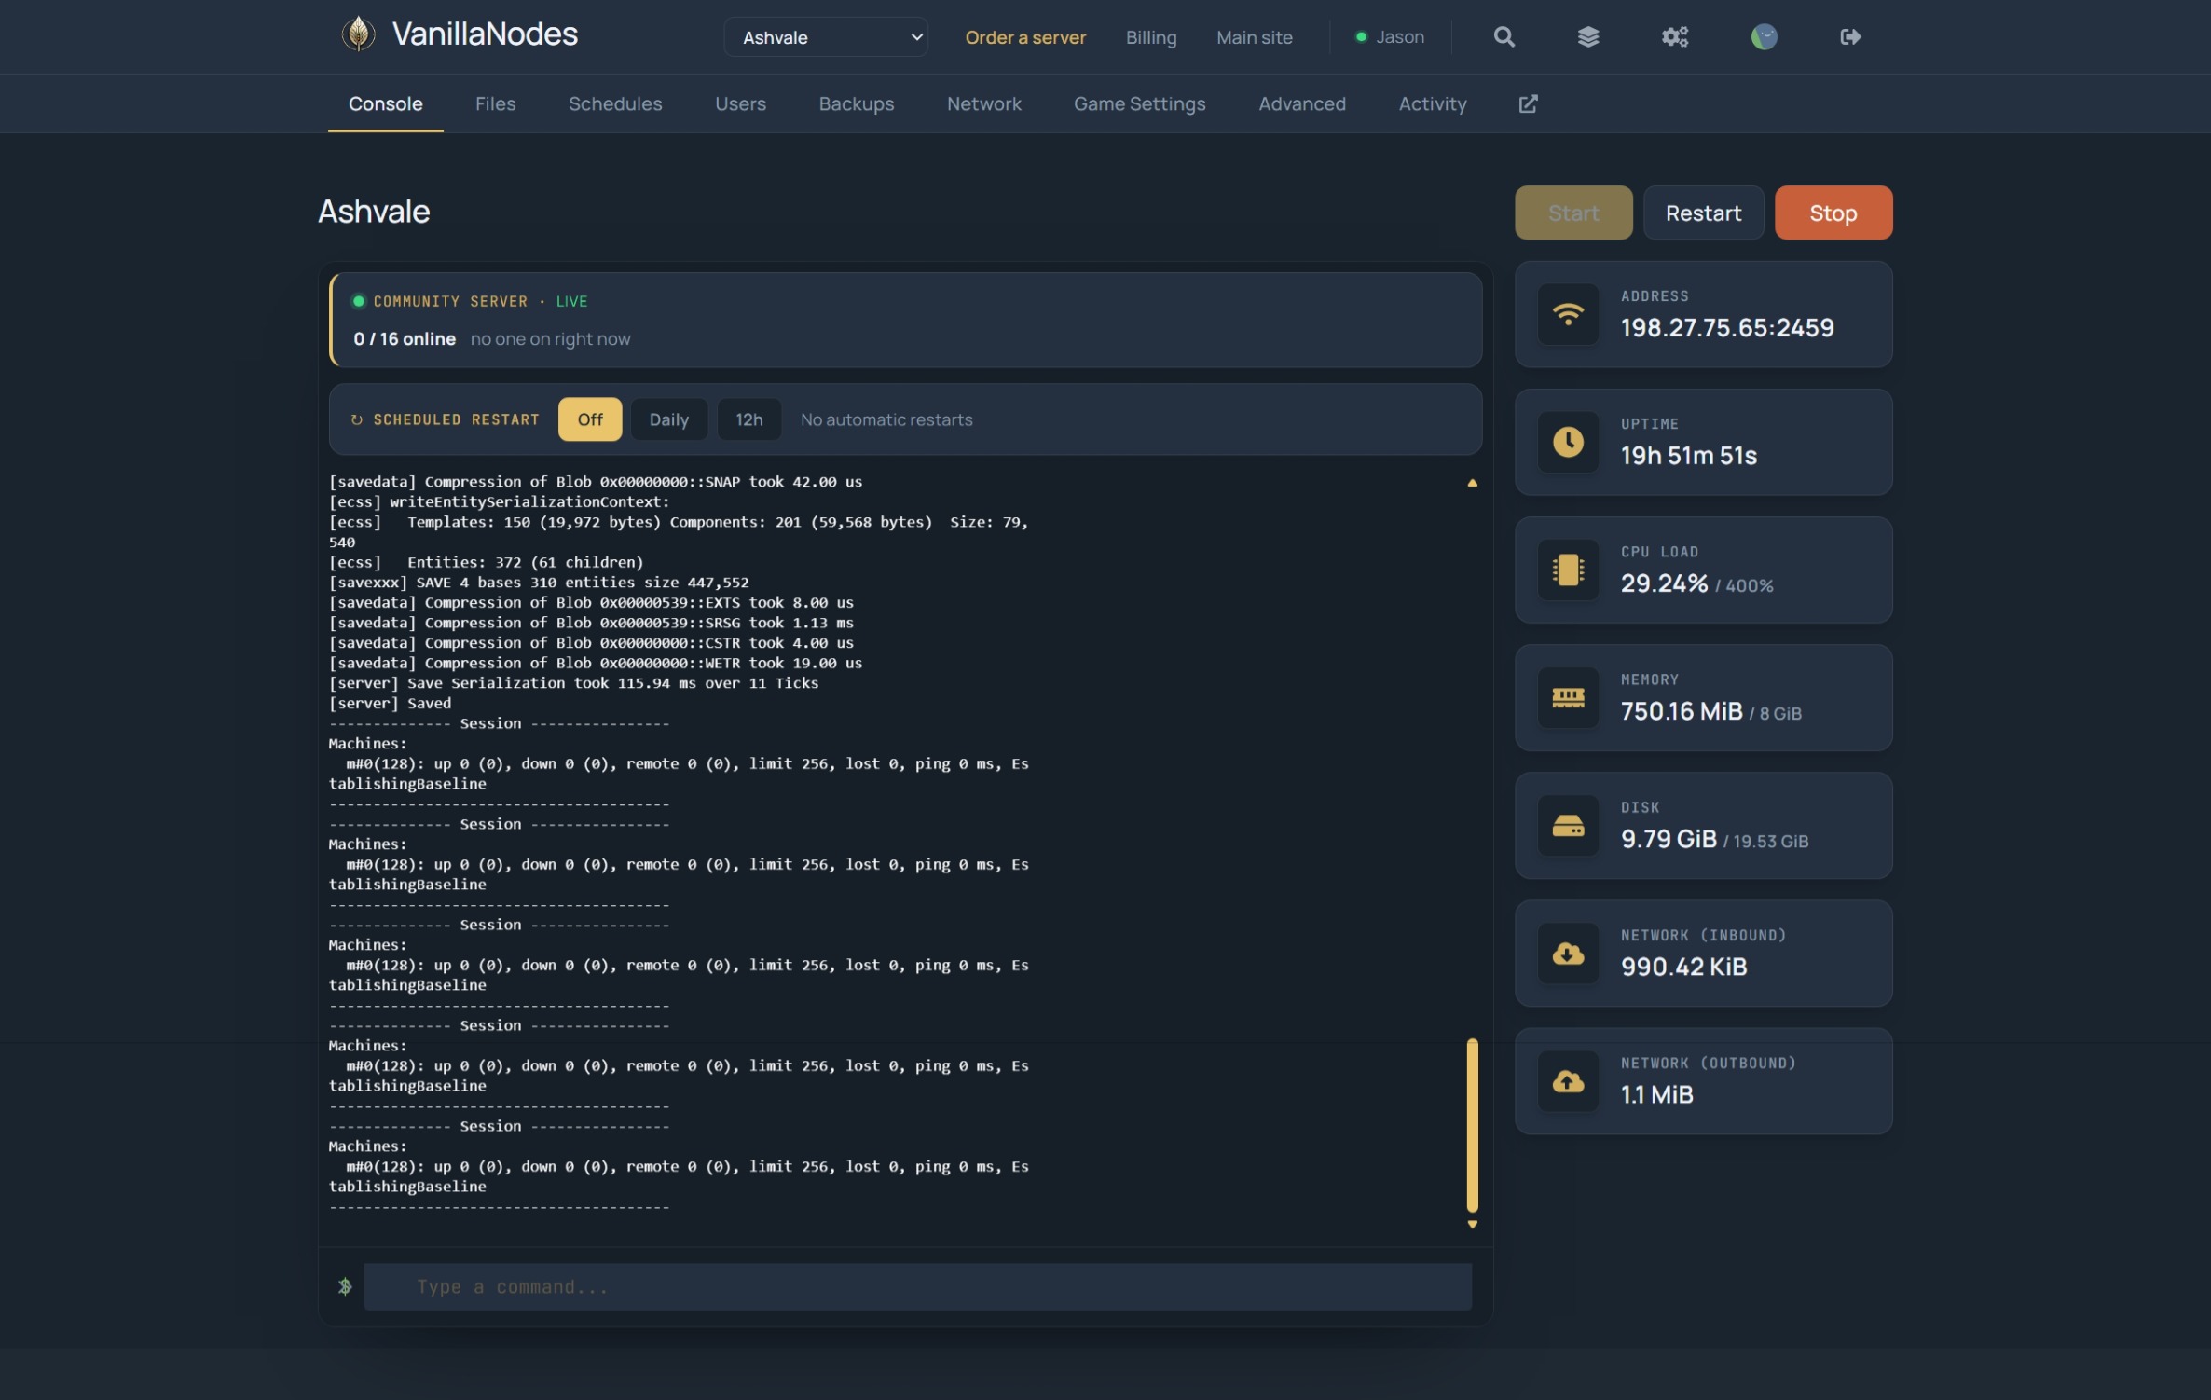Set scheduled restart to Off
2211x1400 pixels.
click(x=590, y=419)
